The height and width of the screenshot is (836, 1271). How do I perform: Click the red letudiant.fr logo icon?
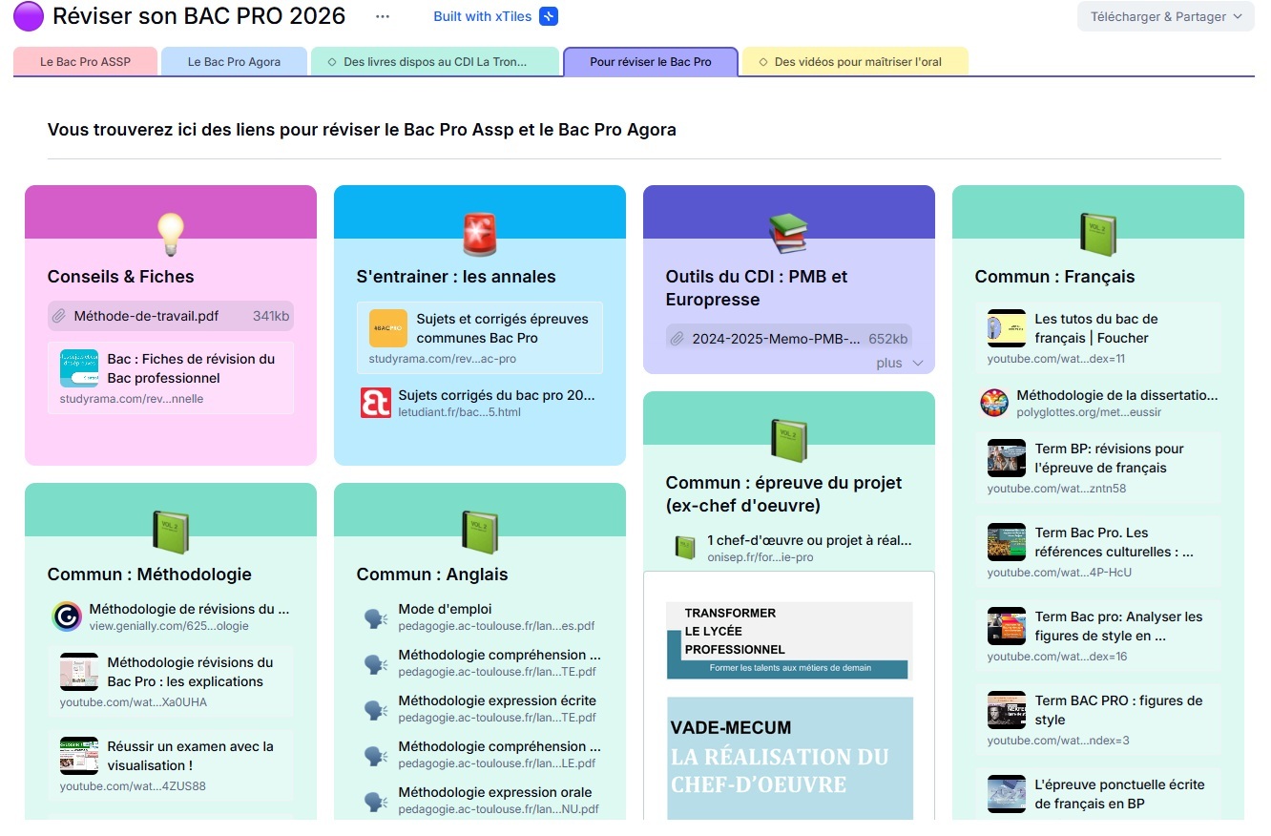[x=375, y=403]
